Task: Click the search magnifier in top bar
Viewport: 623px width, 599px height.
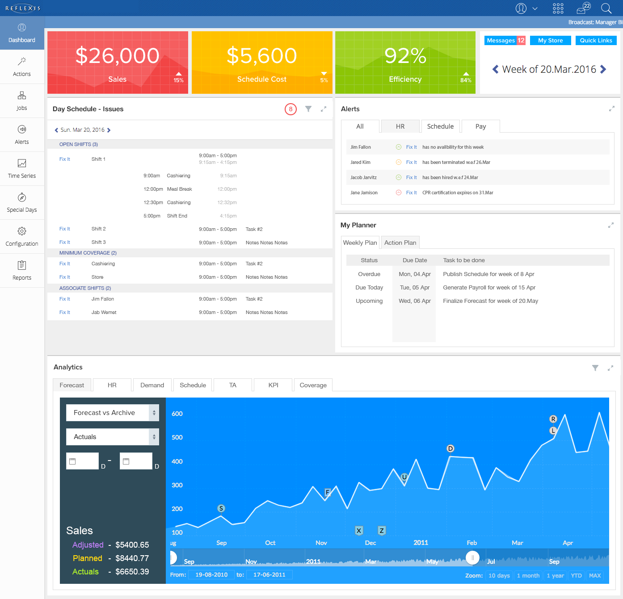Action: tap(606, 8)
